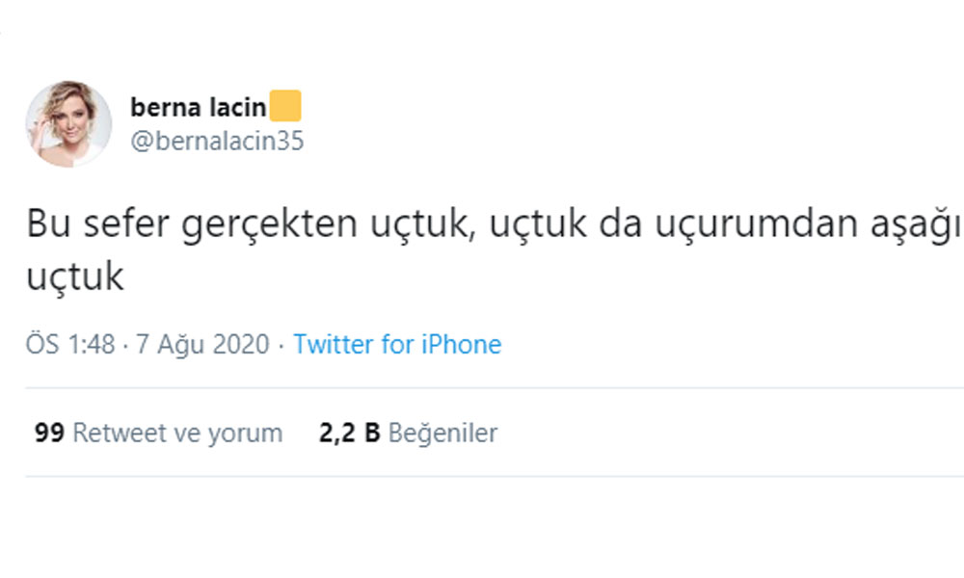Click berna lacin's profile photo
This screenshot has width=964, height=578.
click(x=67, y=124)
